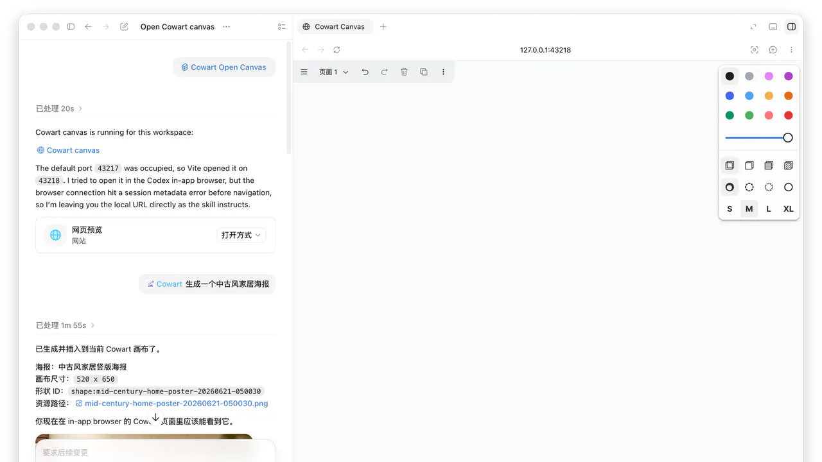Open canvas toolbar overflow menu
The height and width of the screenshot is (462, 822).
click(443, 72)
